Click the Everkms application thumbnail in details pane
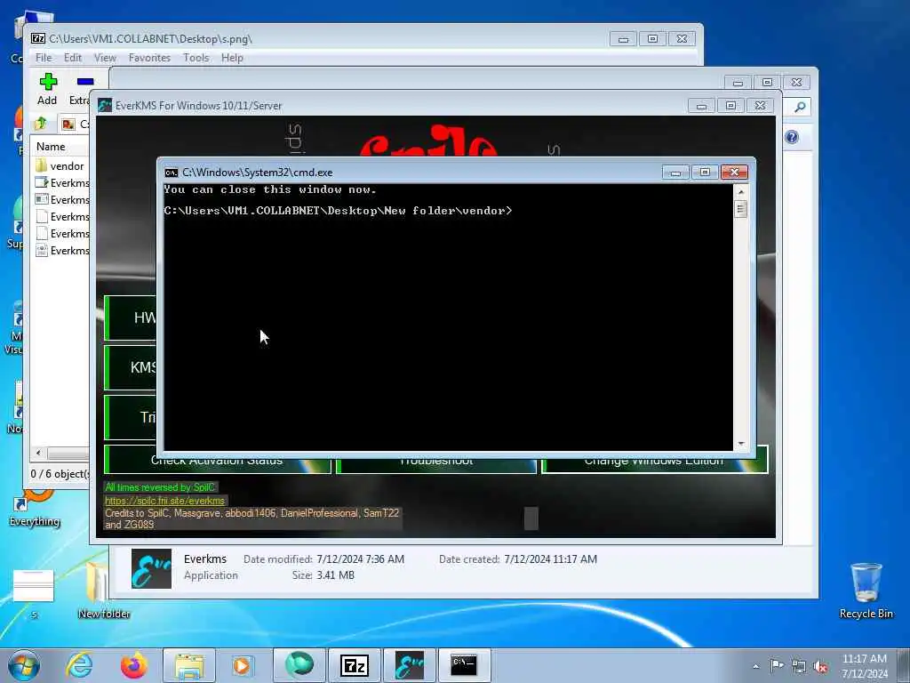 [x=151, y=568]
